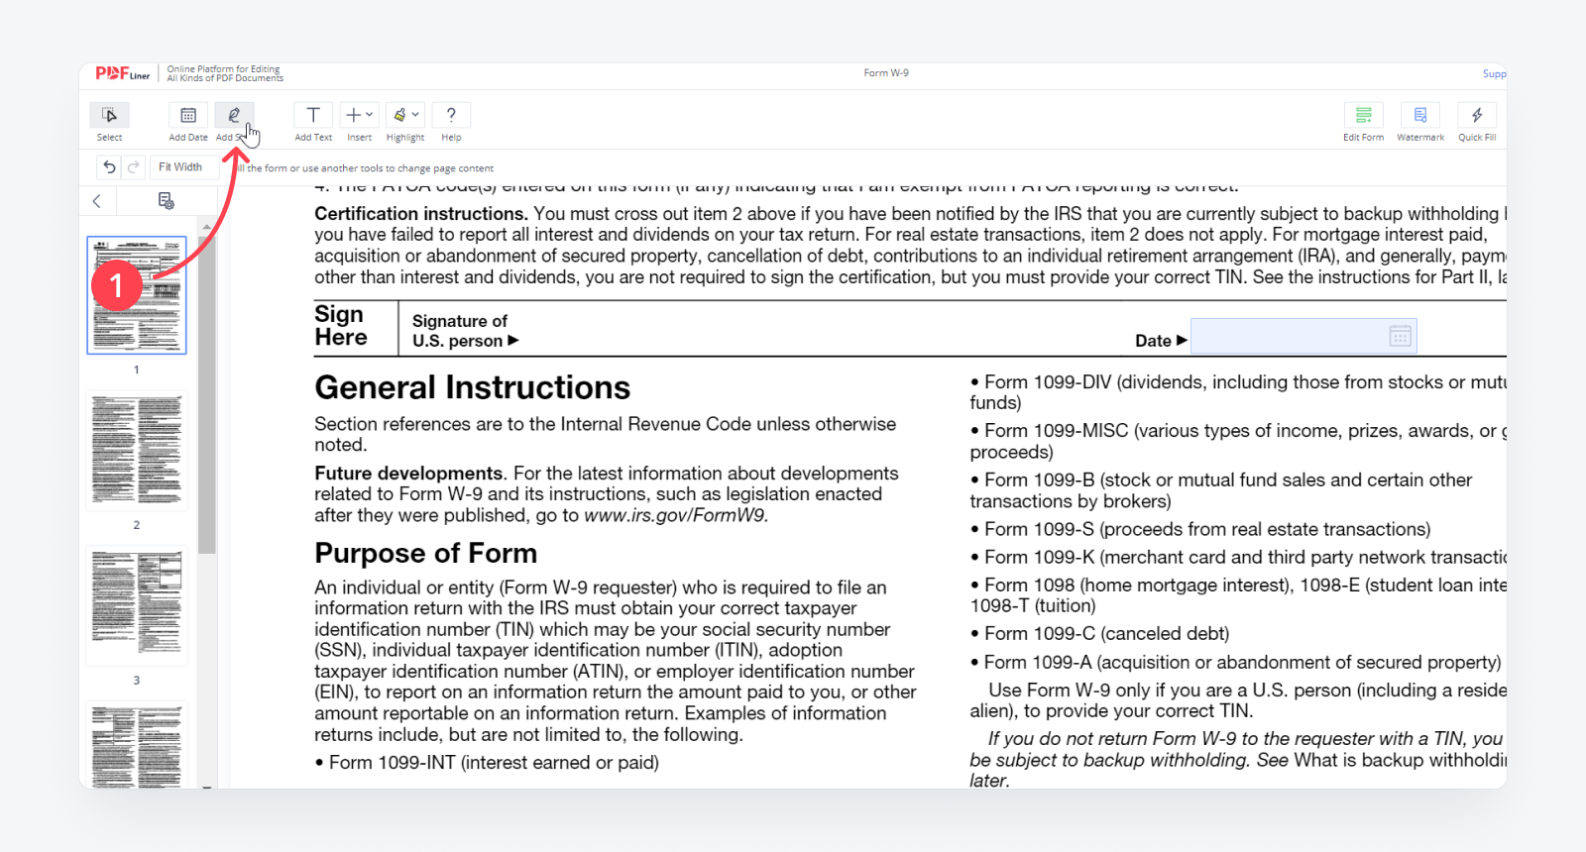Open the fourth page thumbnail

click(x=137, y=745)
